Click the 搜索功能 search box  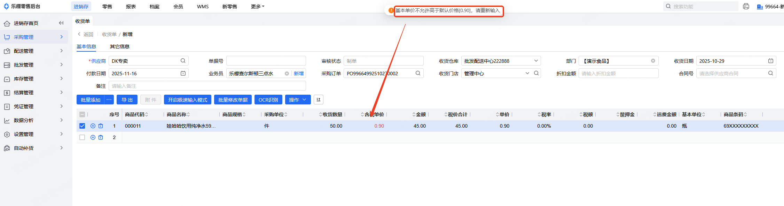point(701,6)
